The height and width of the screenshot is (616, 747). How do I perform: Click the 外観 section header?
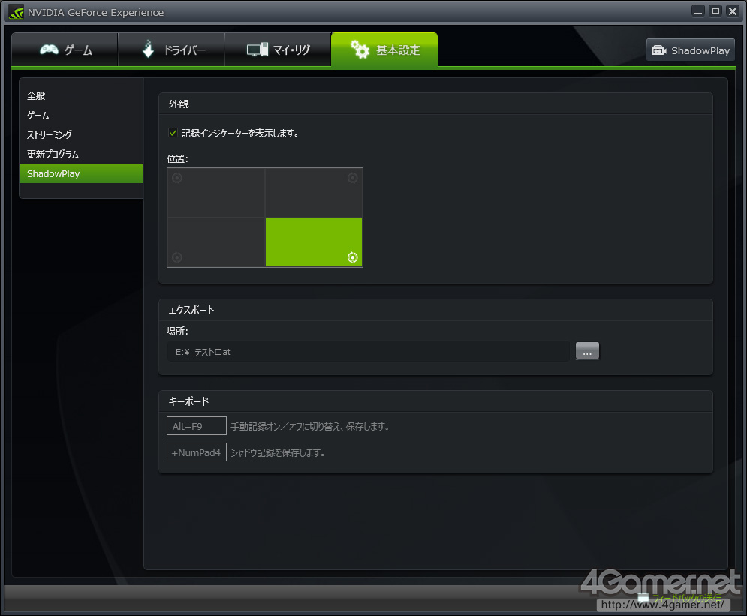click(179, 104)
